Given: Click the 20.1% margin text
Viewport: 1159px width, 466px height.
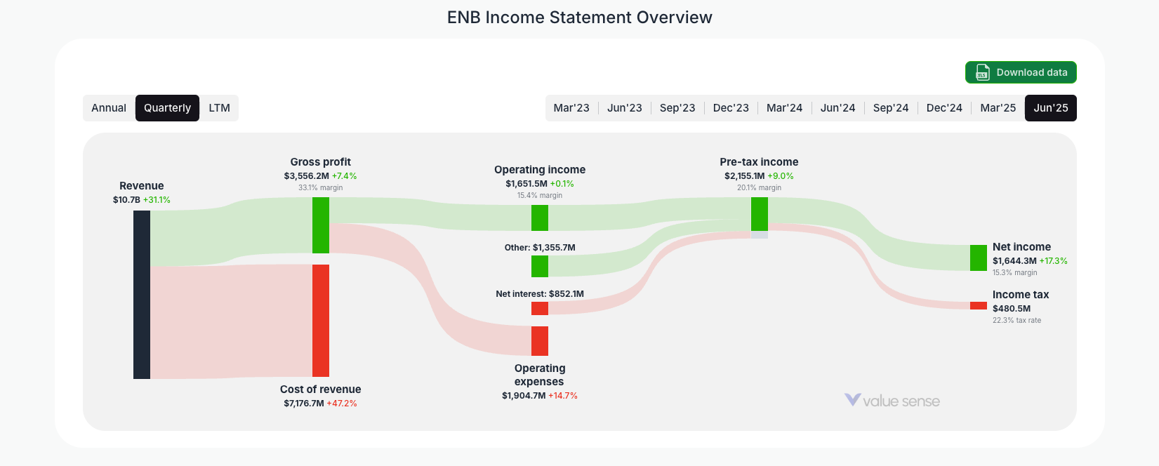Looking at the screenshot, I should [759, 187].
